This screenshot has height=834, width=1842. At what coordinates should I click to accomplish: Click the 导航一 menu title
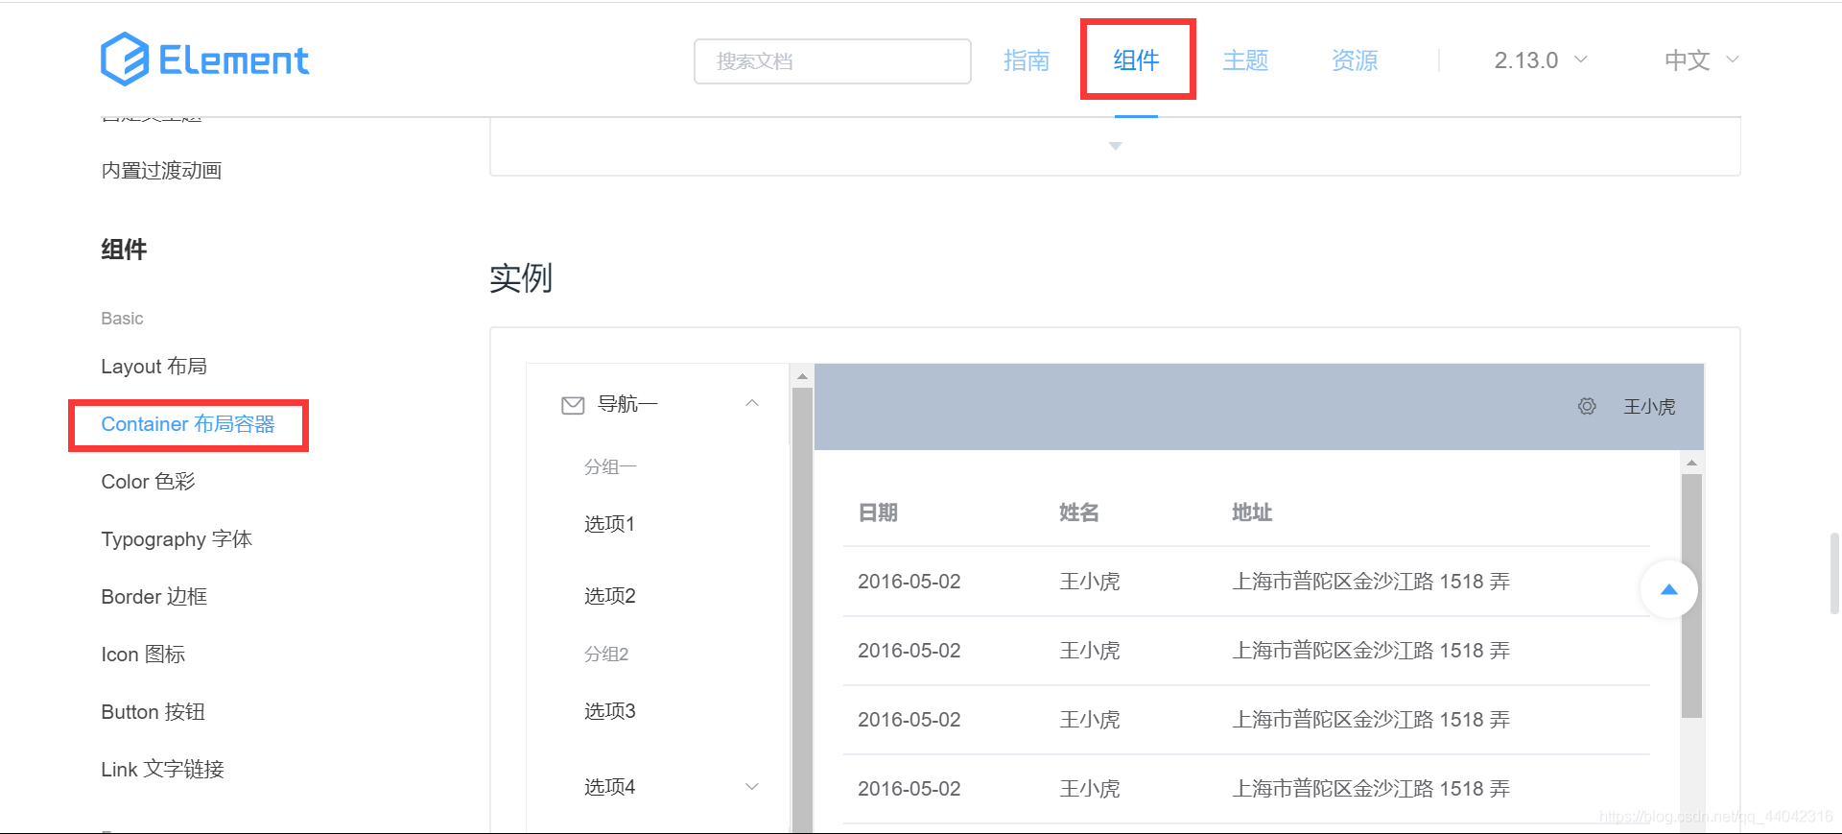(x=627, y=404)
